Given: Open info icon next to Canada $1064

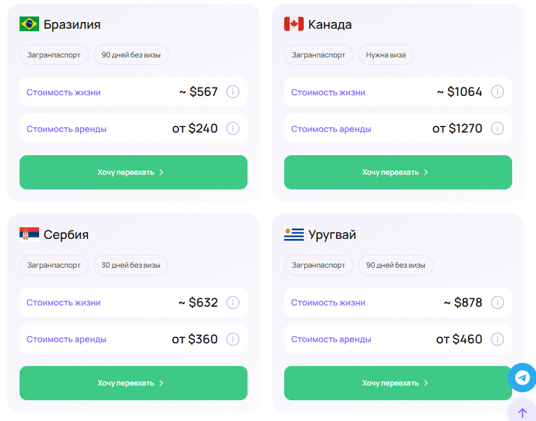Looking at the screenshot, I should coord(497,92).
